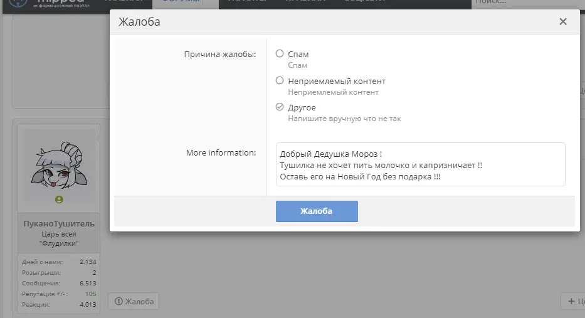
Task: Select the Другое reason radio button
Action: 280,107
